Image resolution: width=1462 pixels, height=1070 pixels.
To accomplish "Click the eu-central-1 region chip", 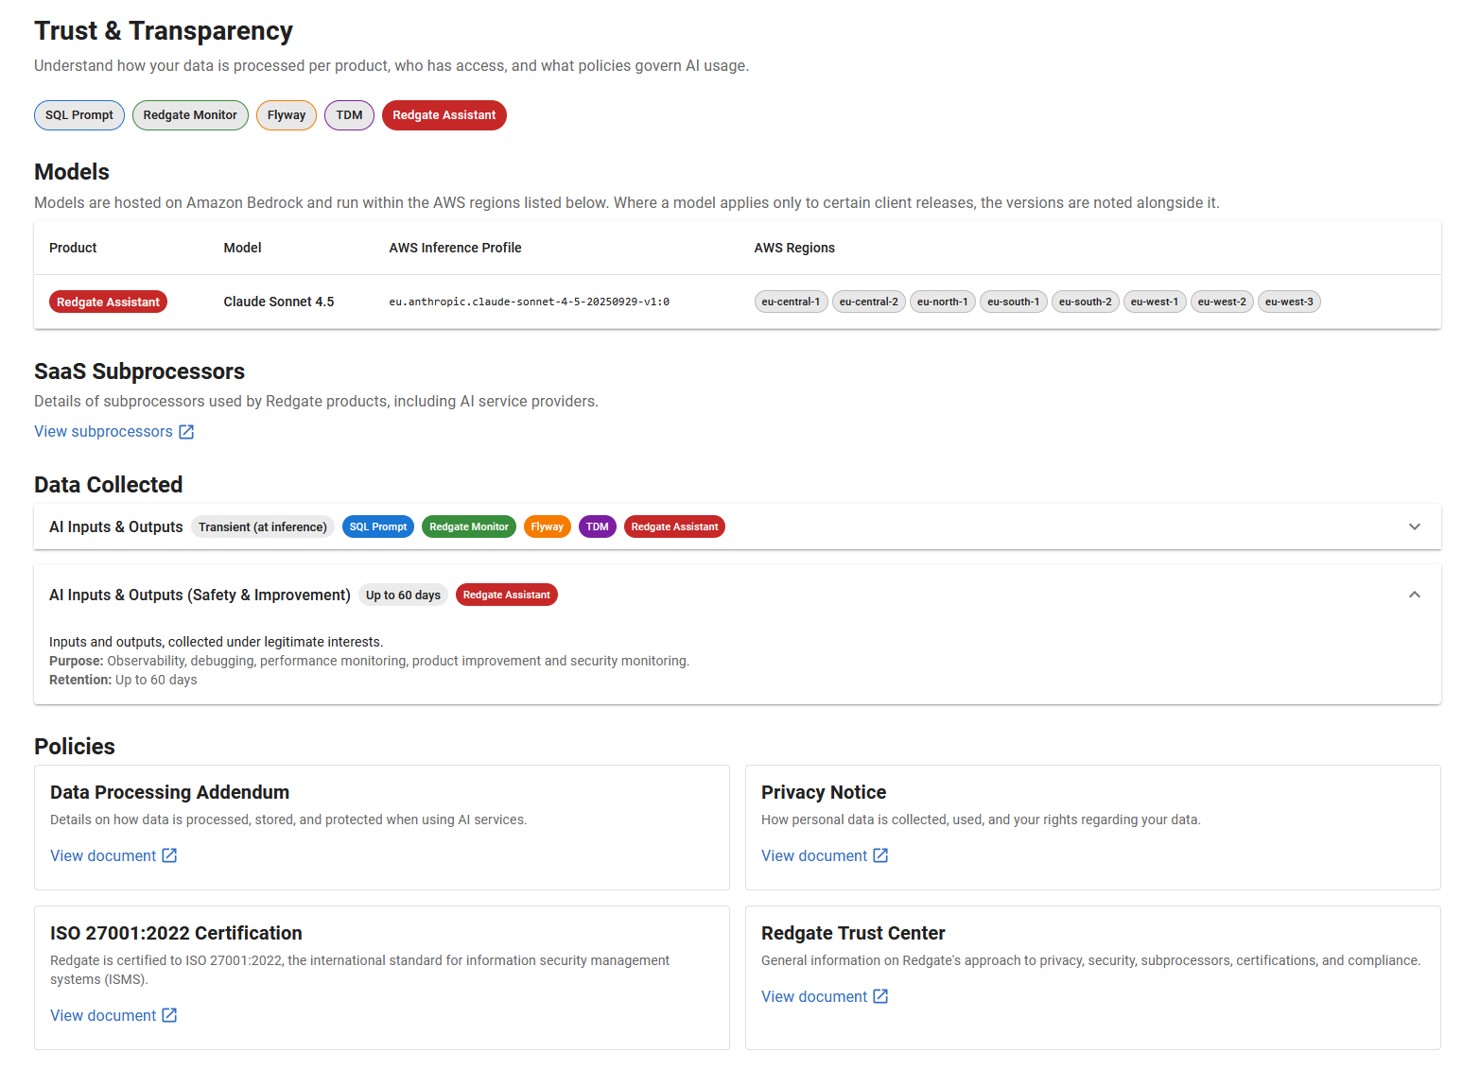I will click(x=791, y=302).
